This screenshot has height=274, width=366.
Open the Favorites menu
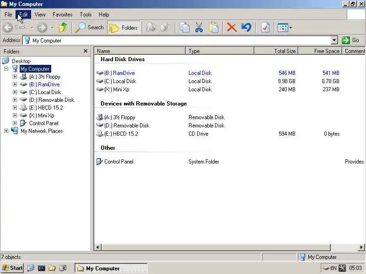click(x=63, y=15)
